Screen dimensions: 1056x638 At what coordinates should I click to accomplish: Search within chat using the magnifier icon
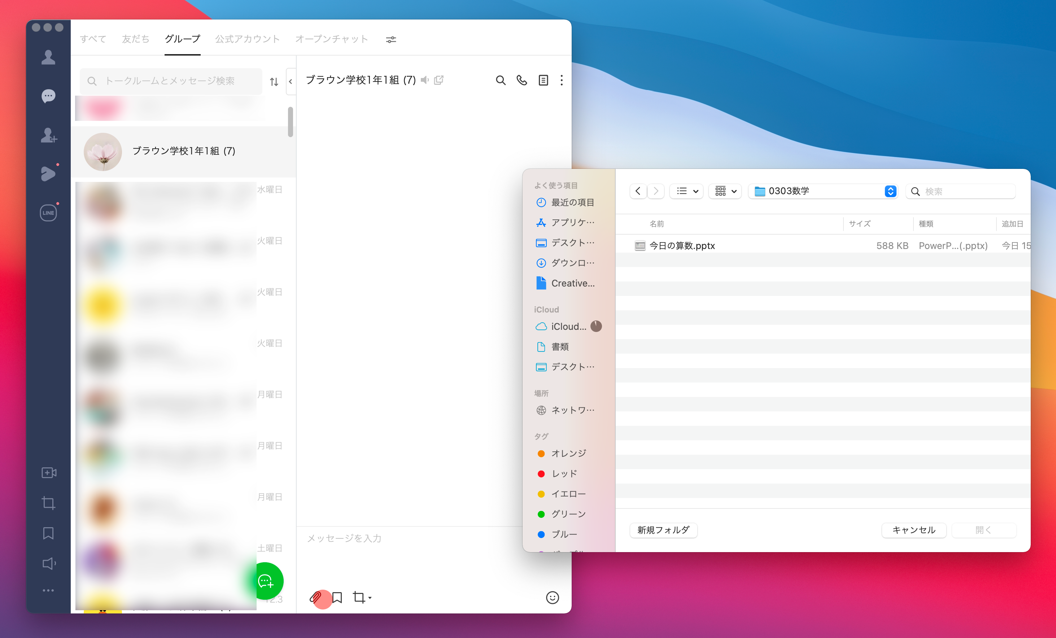tap(501, 80)
